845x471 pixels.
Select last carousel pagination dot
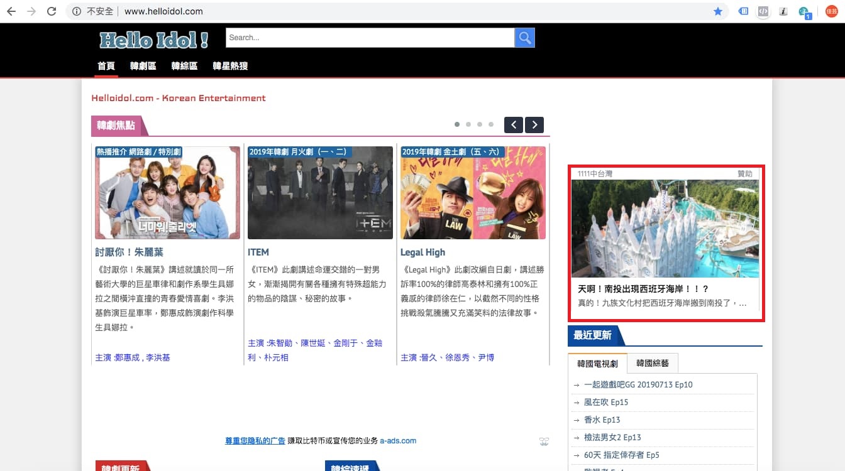(491, 124)
